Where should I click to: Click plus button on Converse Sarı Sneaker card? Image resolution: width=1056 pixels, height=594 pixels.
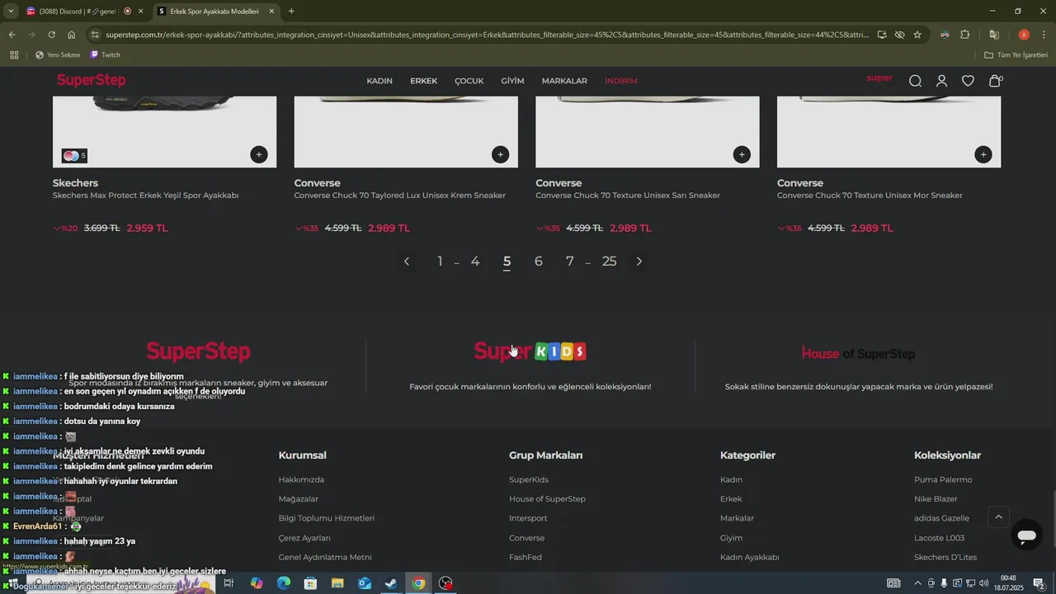[x=742, y=154]
